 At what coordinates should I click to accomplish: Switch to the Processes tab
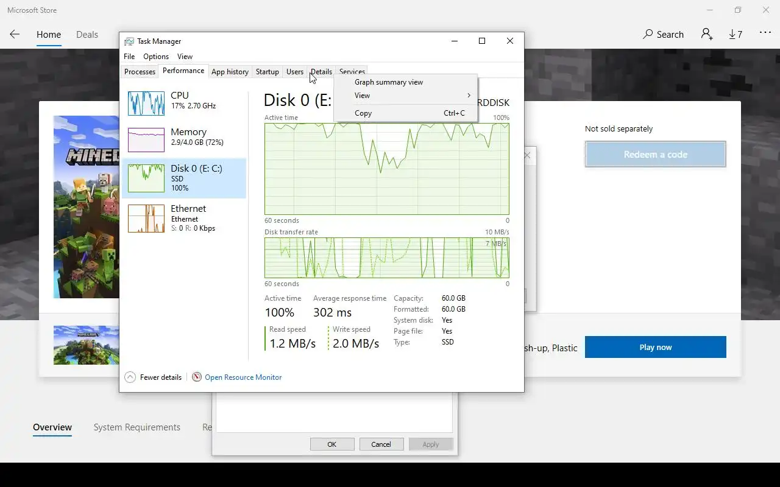140,72
